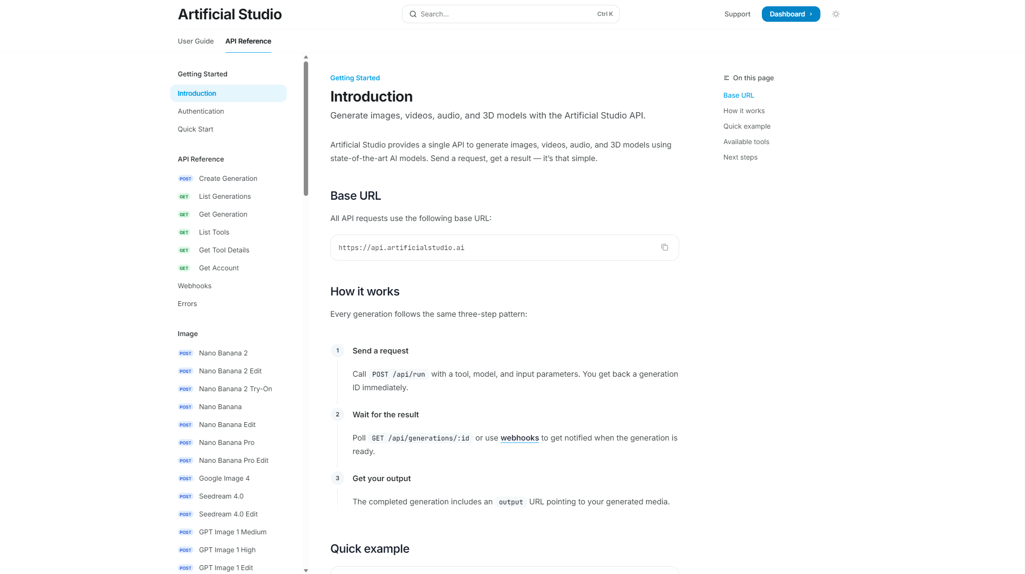Click the sidebar scroll down arrow
The width and height of the screenshot is (1025, 574).
306,571
